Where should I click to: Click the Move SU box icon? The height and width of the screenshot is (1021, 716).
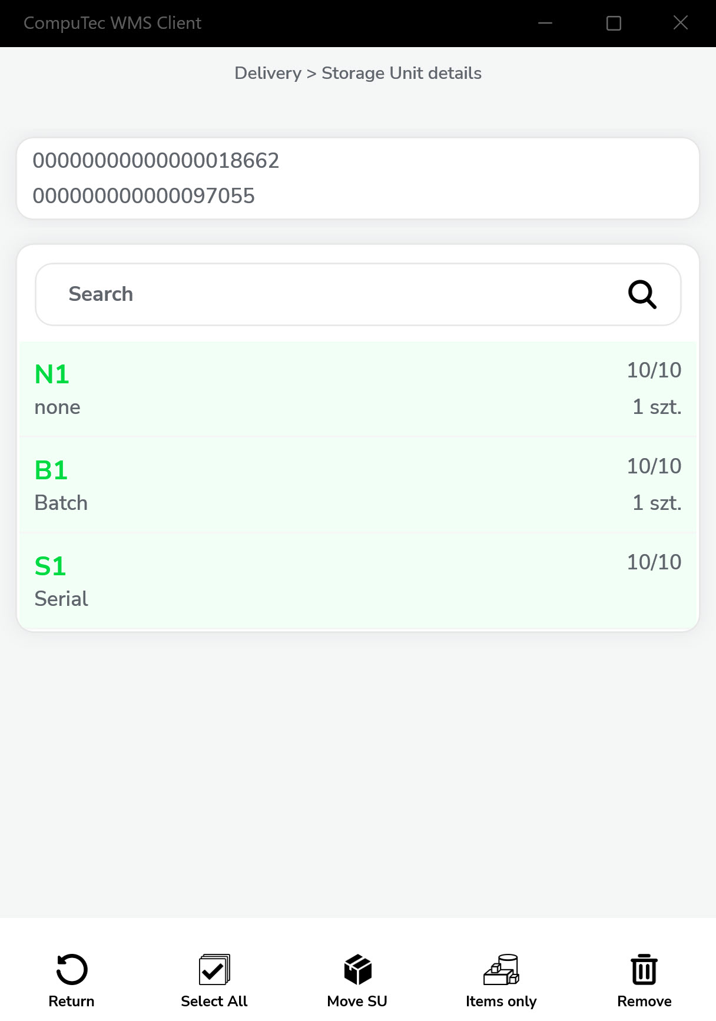pyautogui.click(x=357, y=969)
